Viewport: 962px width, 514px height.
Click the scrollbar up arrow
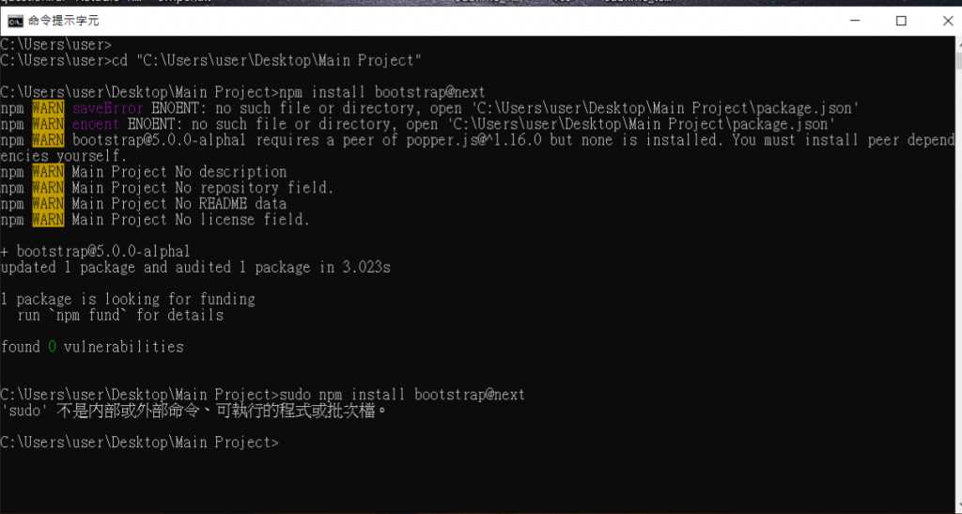coord(958,43)
